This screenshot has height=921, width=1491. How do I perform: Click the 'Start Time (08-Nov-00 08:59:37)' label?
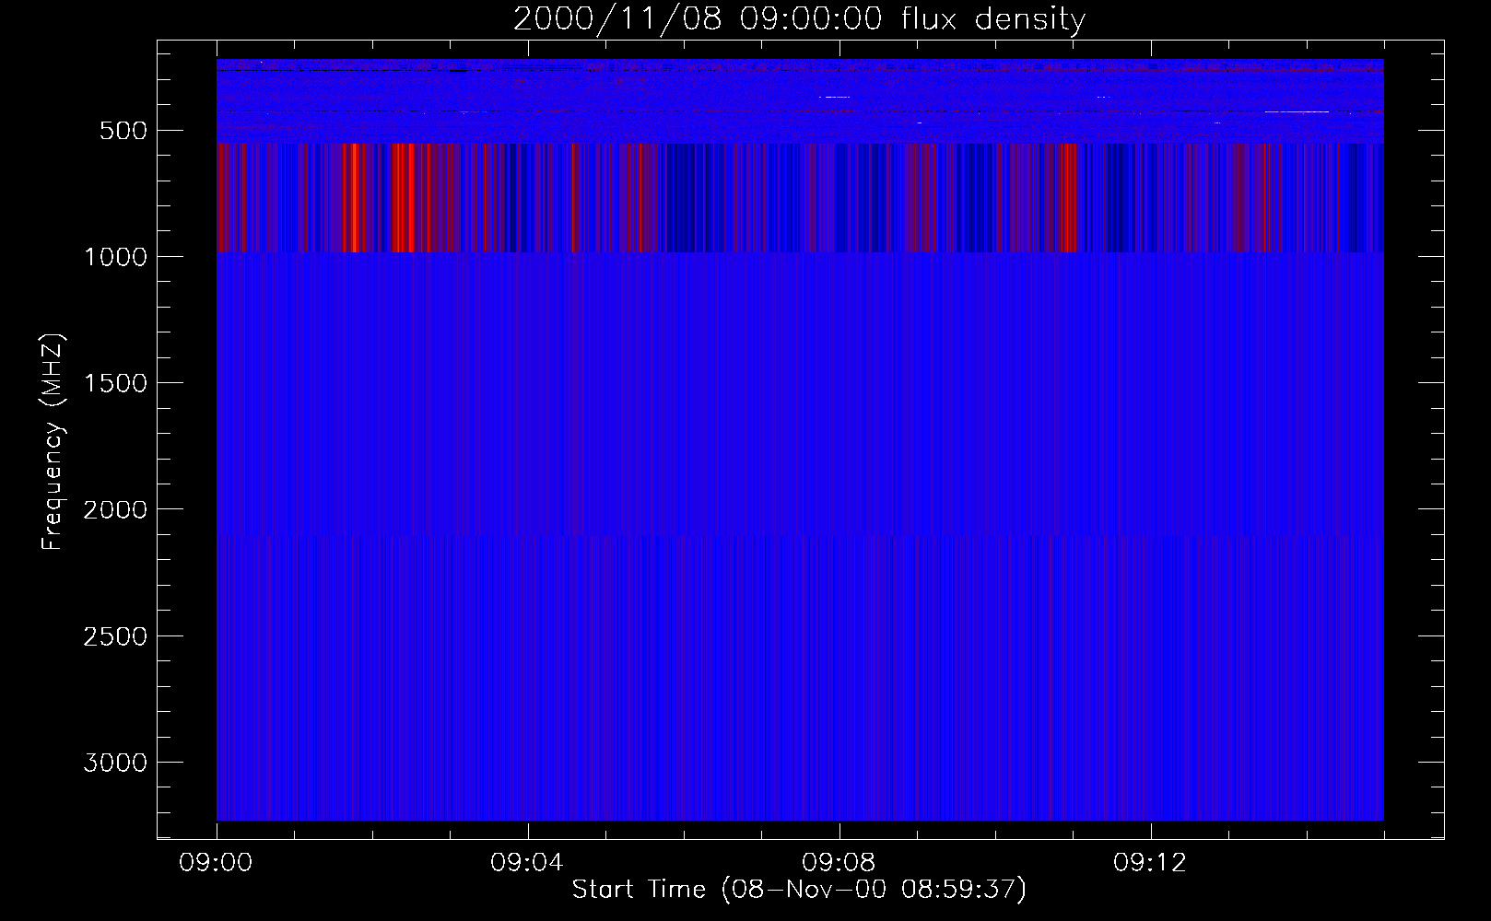799,890
